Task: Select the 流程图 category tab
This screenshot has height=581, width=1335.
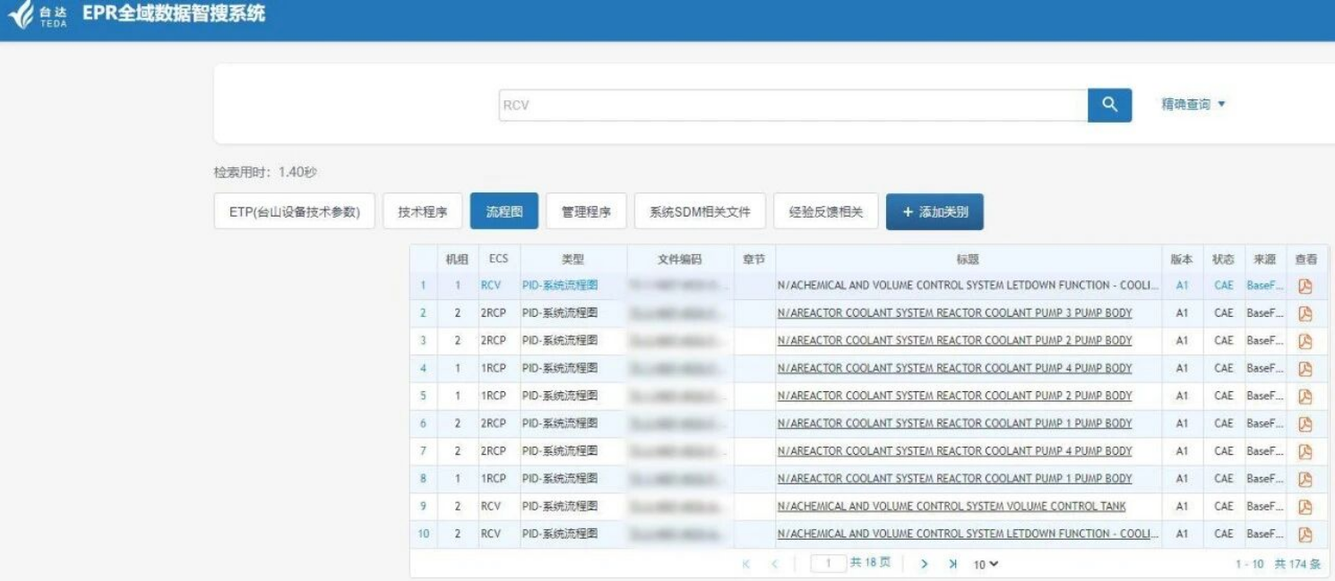Action: click(x=504, y=212)
